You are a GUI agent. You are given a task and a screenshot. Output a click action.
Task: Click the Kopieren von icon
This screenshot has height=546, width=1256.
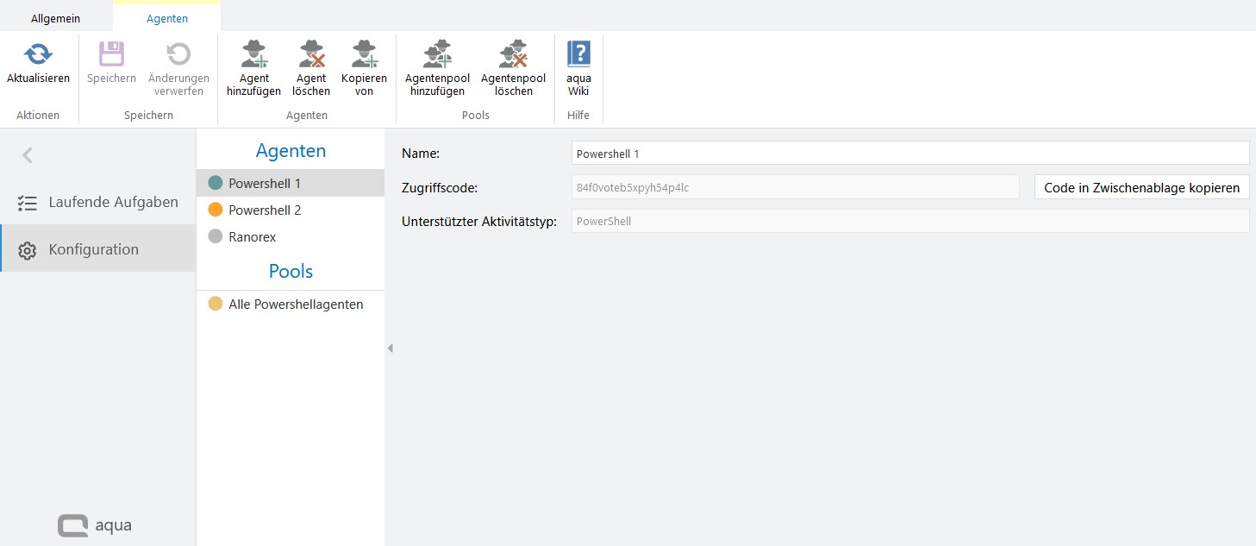(364, 55)
